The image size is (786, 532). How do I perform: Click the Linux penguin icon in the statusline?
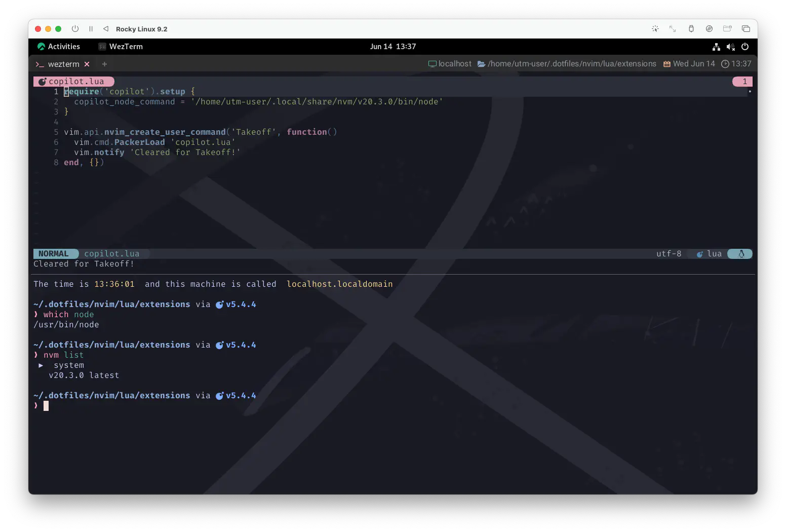pos(741,254)
